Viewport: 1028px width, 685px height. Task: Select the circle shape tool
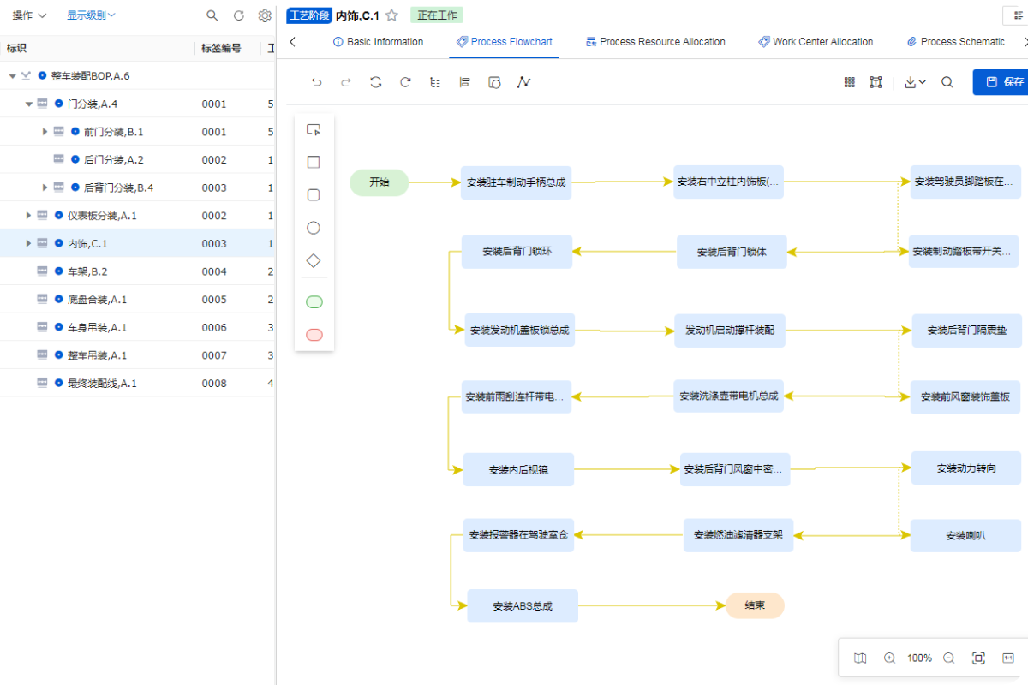(x=314, y=228)
